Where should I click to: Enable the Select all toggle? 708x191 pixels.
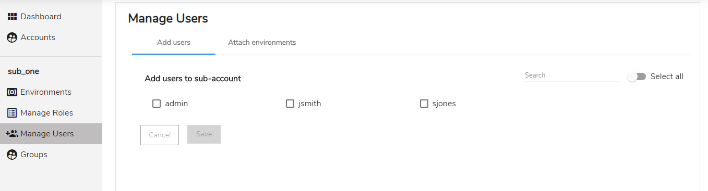[x=637, y=77]
